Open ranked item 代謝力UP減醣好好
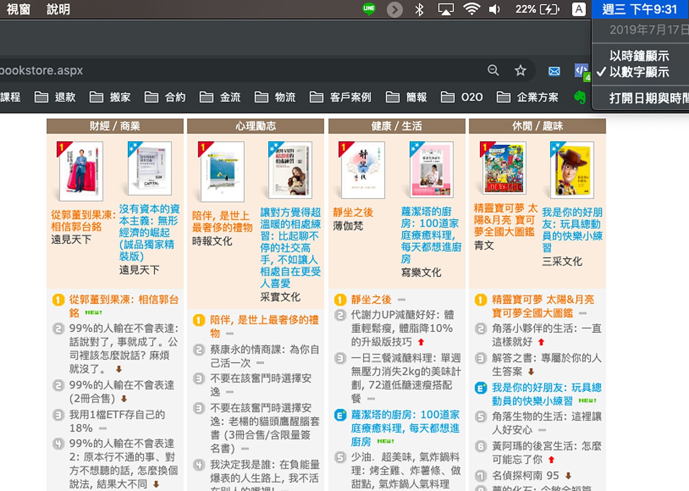The width and height of the screenshot is (689, 491). coord(402,328)
